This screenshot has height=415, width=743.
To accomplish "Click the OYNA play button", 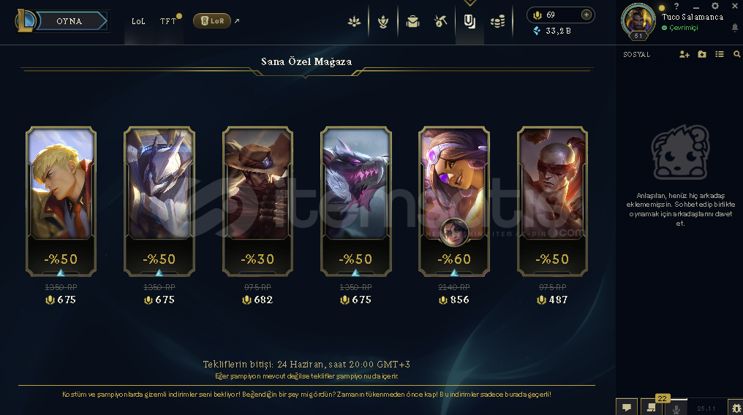I will [x=69, y=21].
